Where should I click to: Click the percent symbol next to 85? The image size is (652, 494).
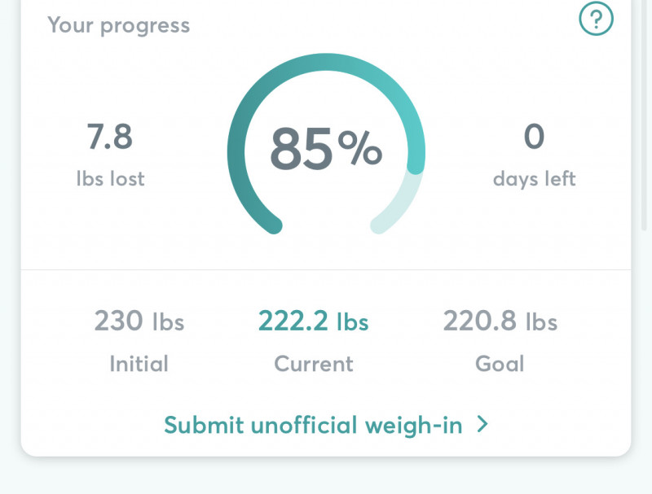(x=359, y=149)
